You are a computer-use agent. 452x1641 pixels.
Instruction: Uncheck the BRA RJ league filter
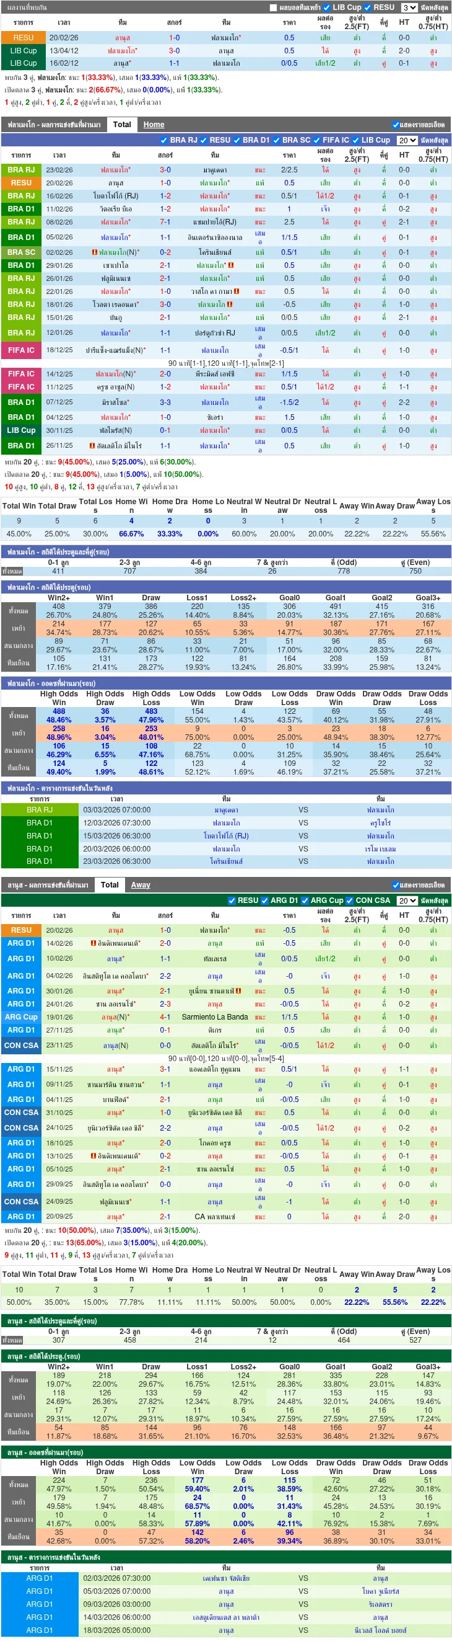[x=163, y=140]
